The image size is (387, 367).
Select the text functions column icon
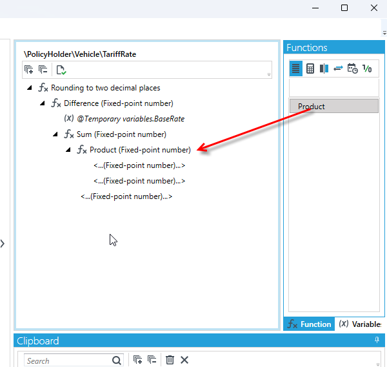(324, 68)
